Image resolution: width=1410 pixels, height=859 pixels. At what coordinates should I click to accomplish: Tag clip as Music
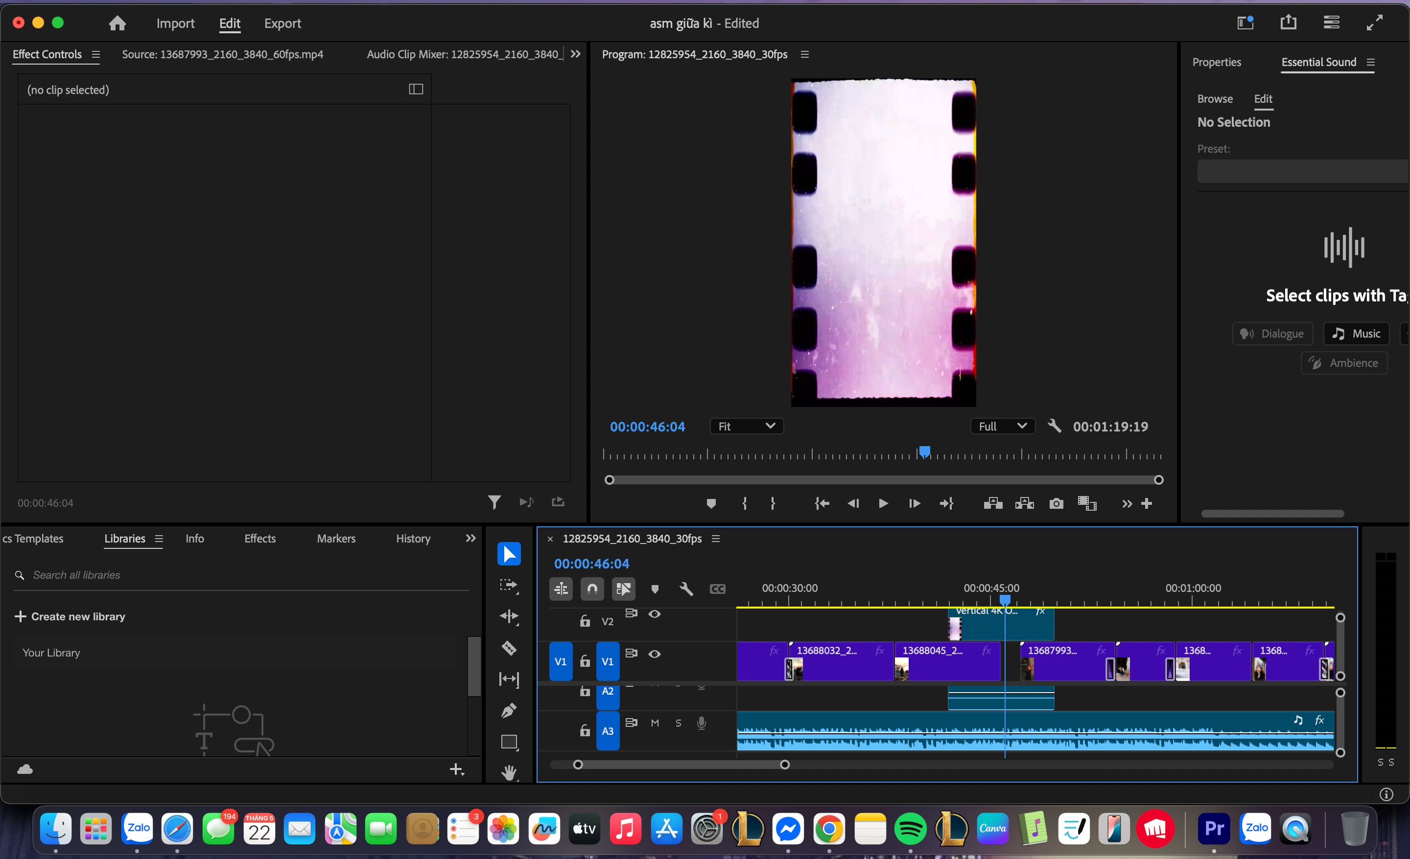[x=1356, y=334]
